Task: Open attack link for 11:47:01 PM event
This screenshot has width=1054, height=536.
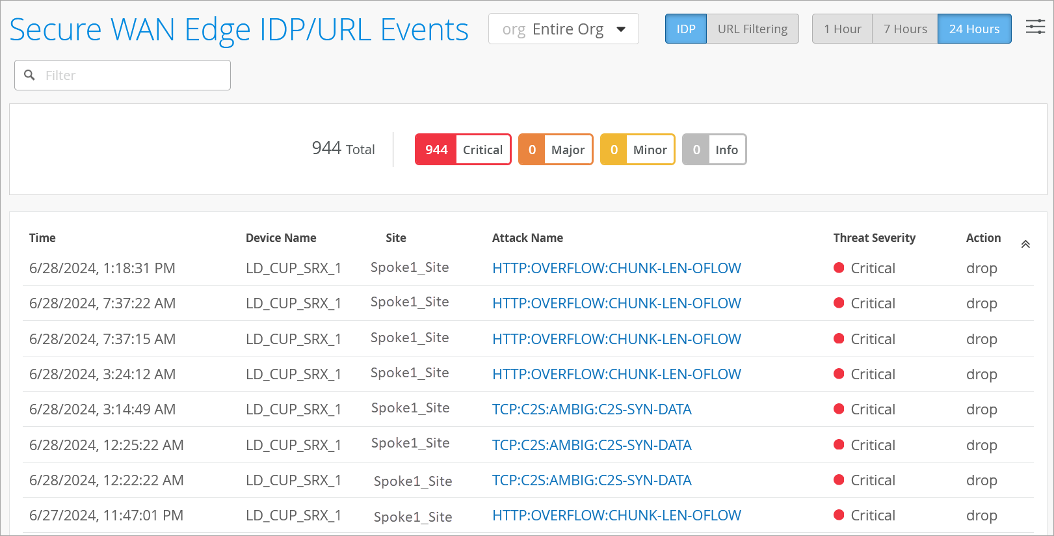Action: click(616, 515)
